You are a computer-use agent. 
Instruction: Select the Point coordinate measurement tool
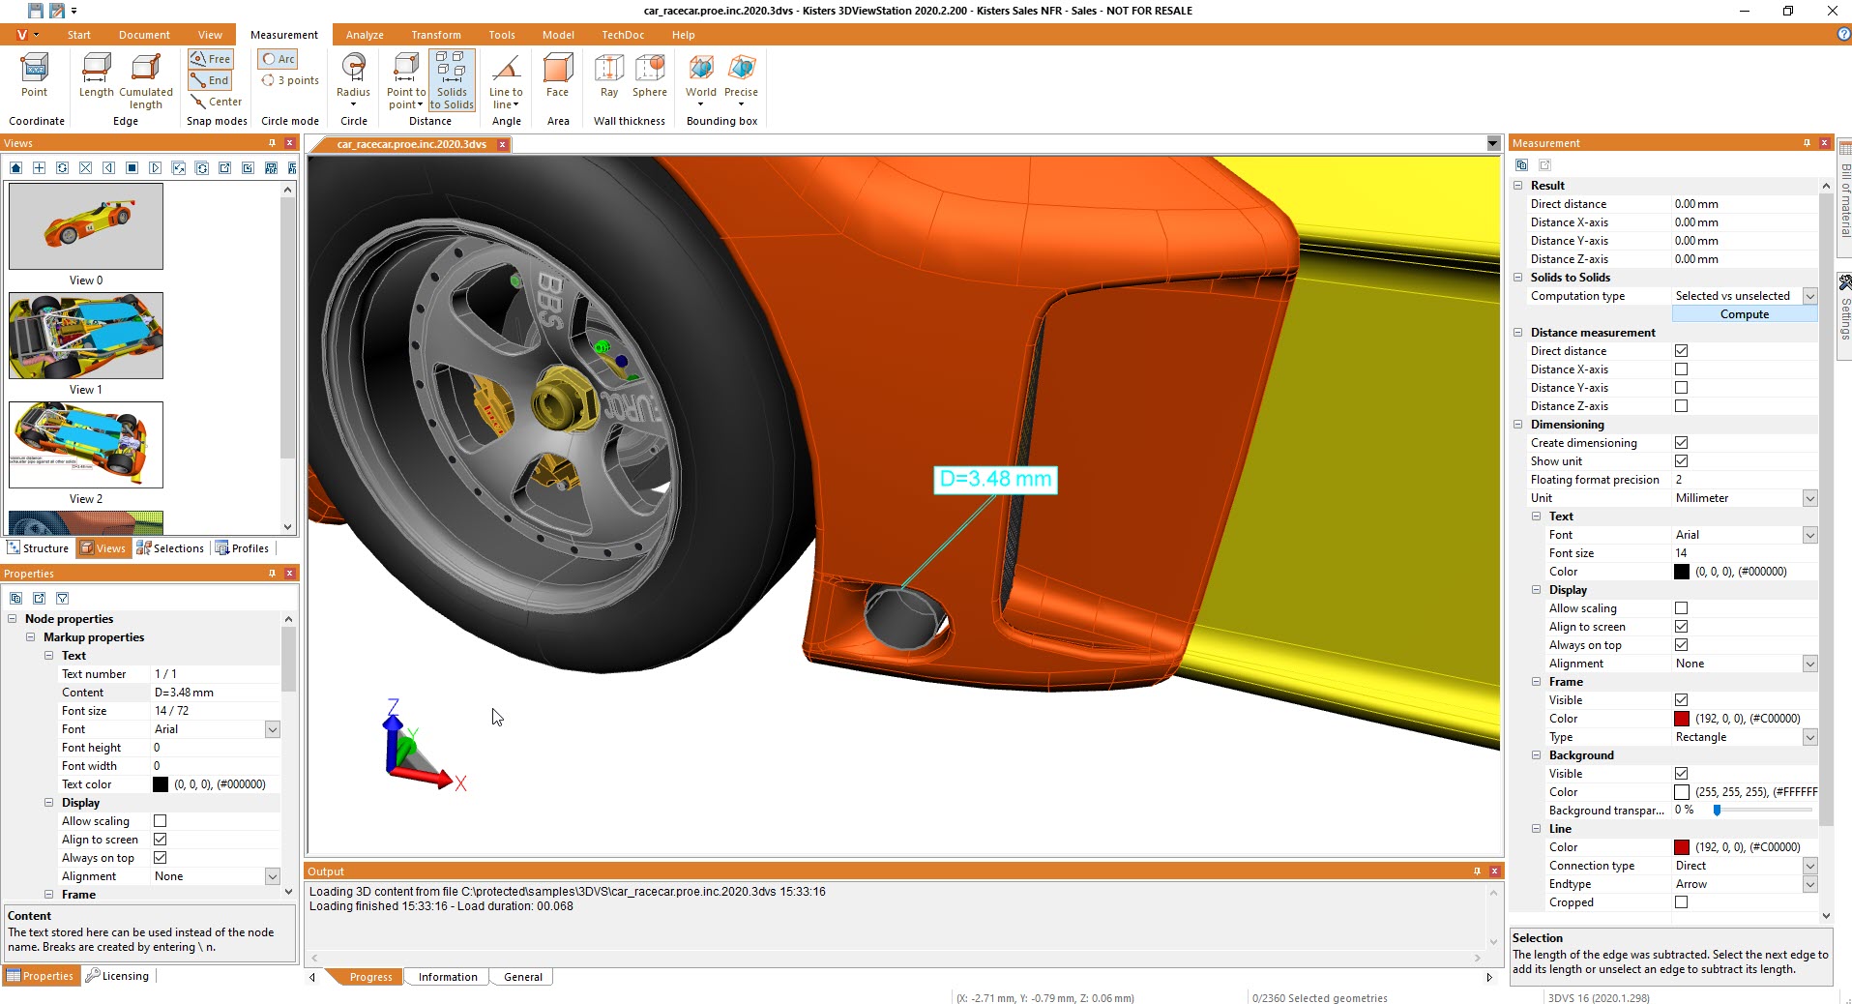(35, 75)
